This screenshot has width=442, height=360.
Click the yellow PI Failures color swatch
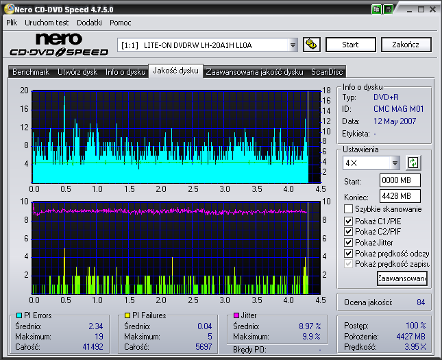(x=127, y=315)
